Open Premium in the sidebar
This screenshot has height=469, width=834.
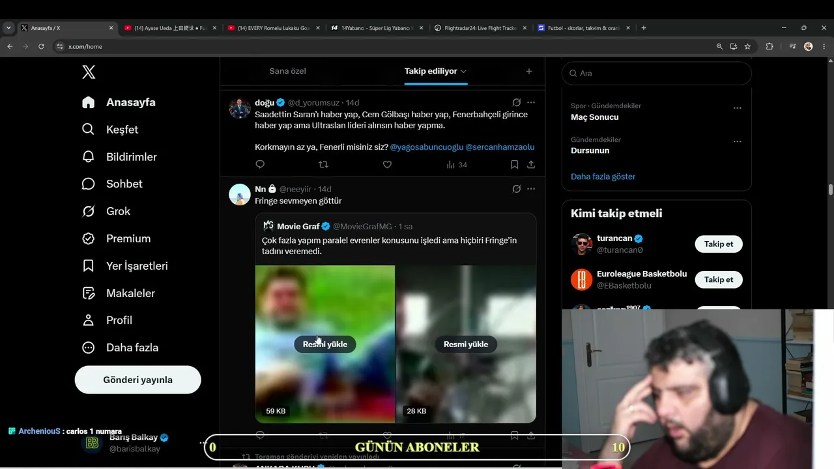click(116, 238)
